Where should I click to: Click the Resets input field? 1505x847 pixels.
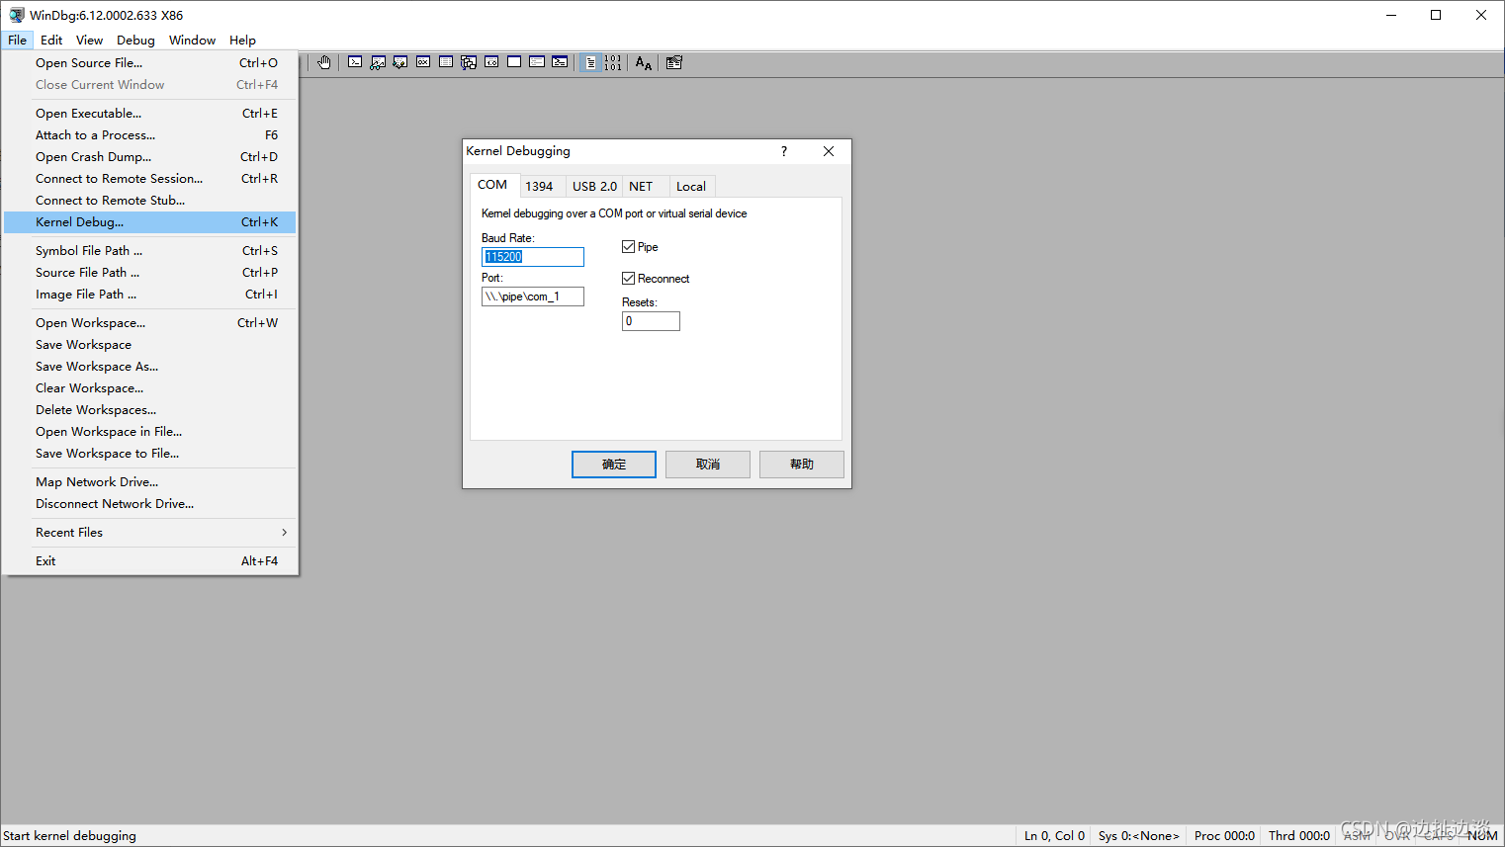[x=651, y=321]
